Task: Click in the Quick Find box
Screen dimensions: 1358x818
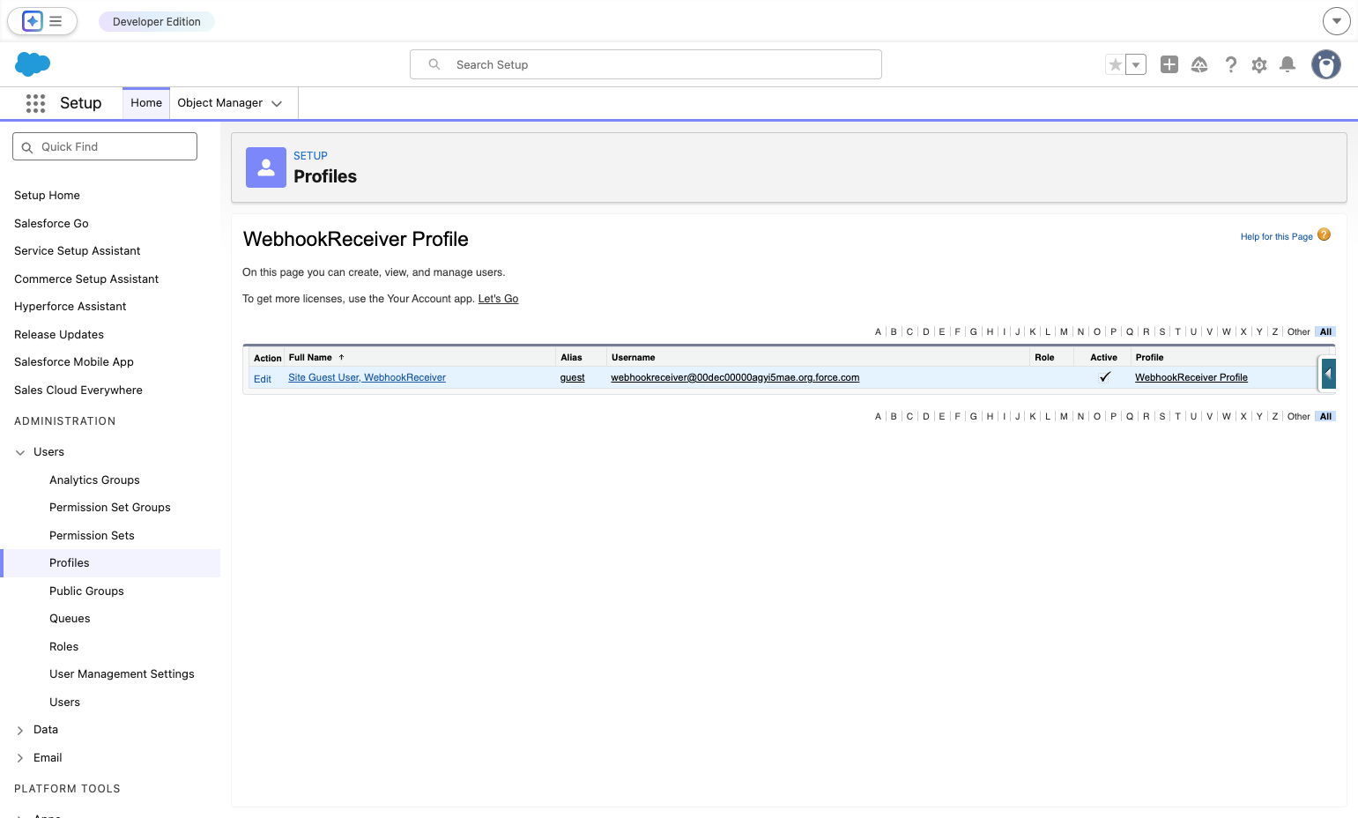Action: (x=105, y=146)
